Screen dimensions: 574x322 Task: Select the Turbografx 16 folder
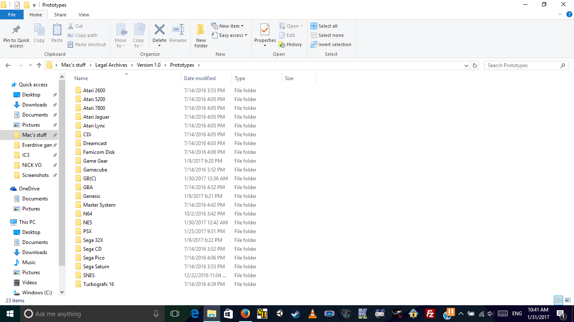point(98,284)
